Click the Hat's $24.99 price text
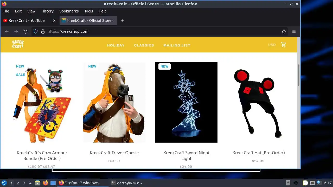 pos(258,161)
